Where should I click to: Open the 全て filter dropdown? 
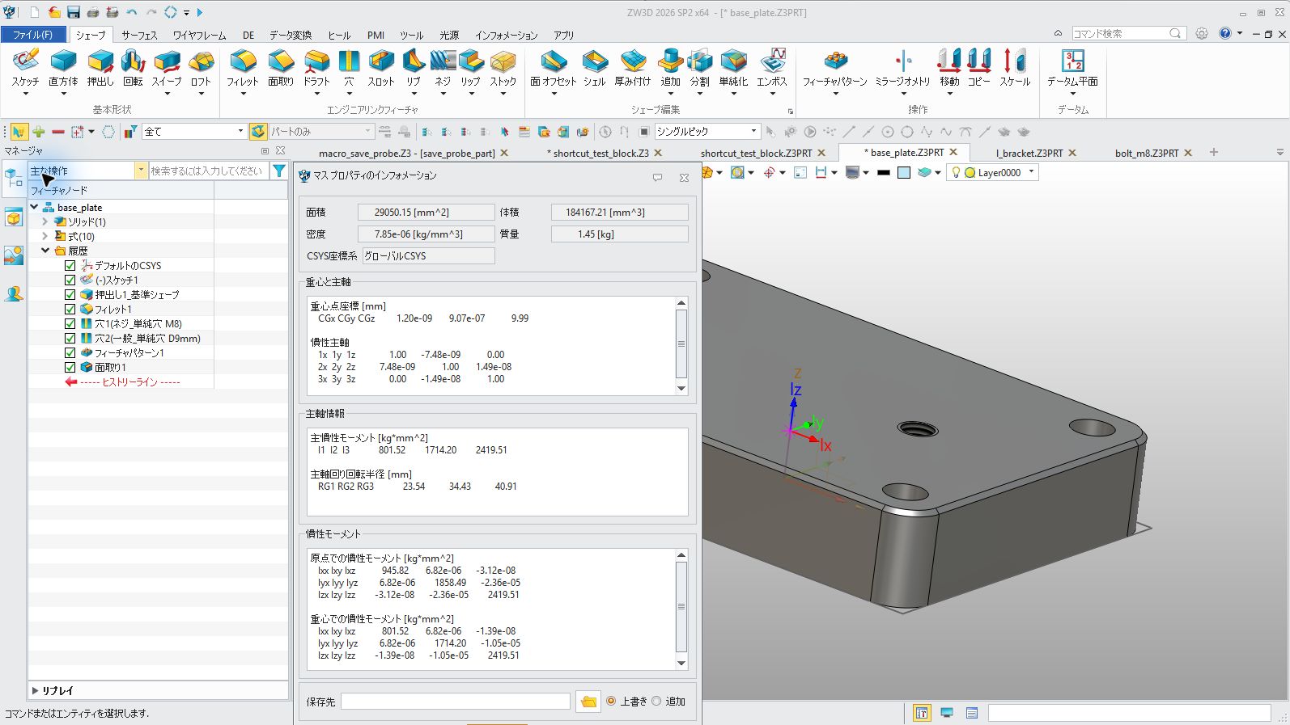coord(240,131)
